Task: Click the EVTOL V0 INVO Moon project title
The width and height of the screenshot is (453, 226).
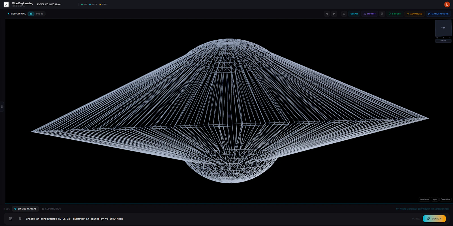Action: pos(49,5)
